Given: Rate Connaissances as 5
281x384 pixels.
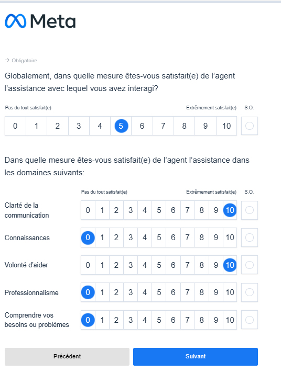Looking at the screenshot, I should click(159, 238).
